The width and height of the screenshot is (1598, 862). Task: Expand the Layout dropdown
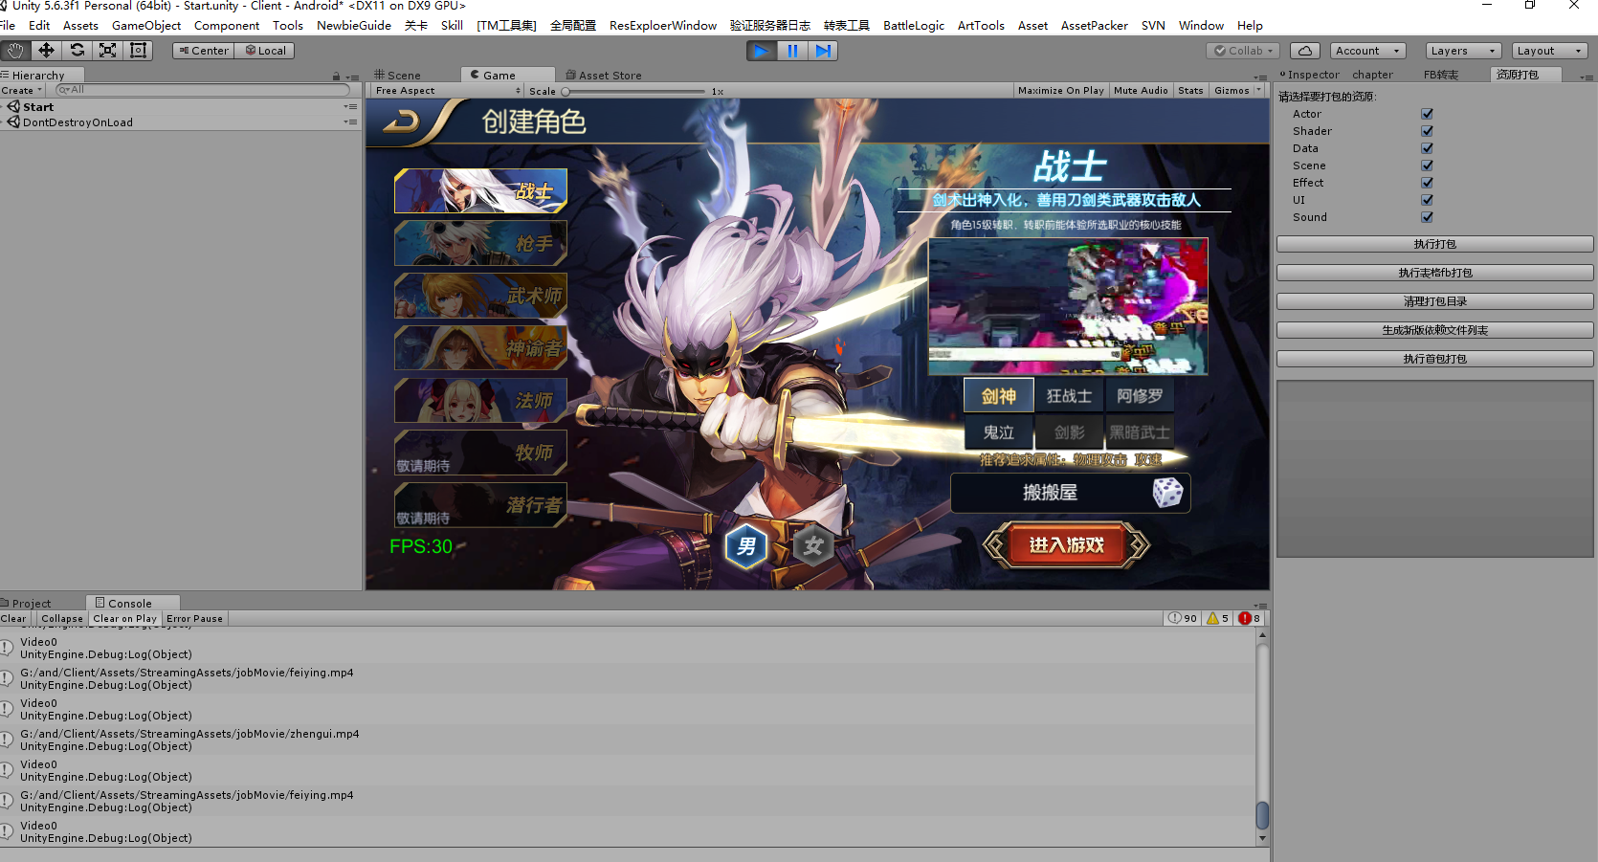coord(1550,51)
